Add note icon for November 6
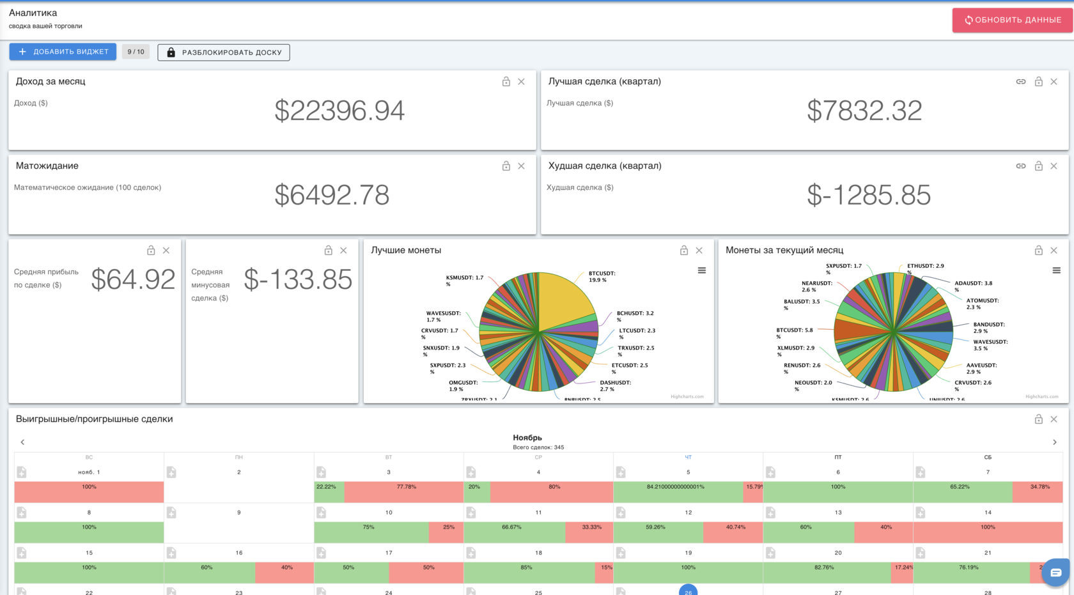 [x=771, y=472]
